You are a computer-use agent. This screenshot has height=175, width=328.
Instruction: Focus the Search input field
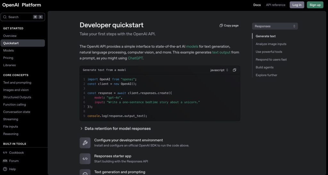23,17
